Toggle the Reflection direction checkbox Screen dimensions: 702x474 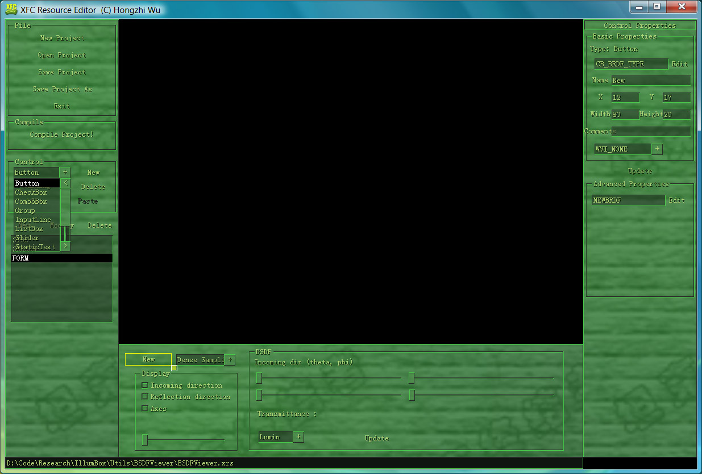(x=145, y=397)
